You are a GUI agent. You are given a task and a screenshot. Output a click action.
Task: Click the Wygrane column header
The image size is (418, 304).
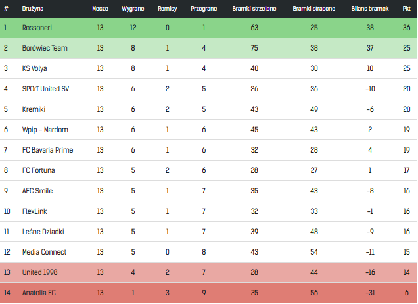133,9
